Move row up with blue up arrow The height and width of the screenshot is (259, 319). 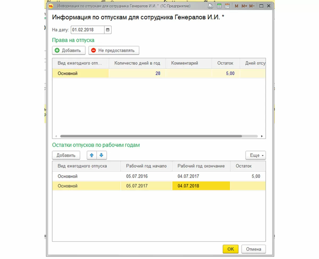pos(92,156)
